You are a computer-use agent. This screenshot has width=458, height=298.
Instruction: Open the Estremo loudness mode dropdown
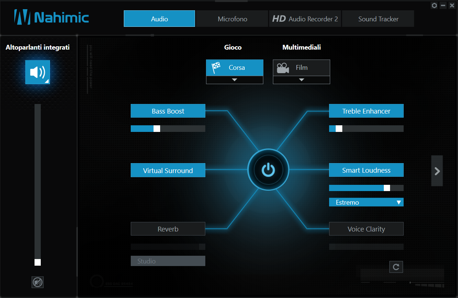click(x=366, y=202)
